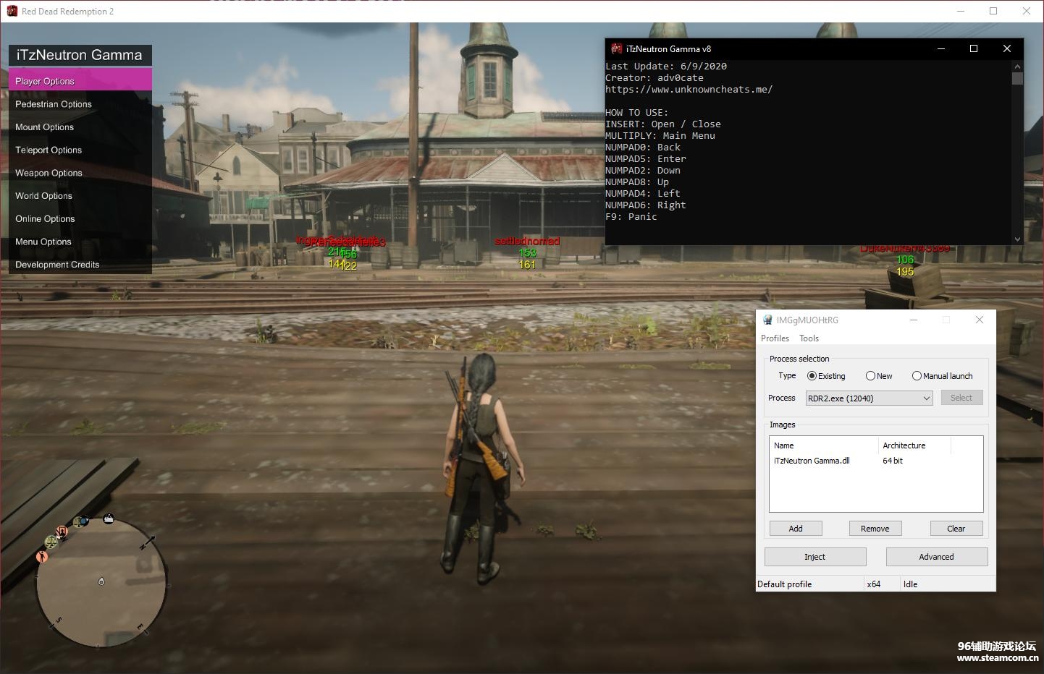Click the Clear images button
The image size is (1044, 674).
[956, 529]
